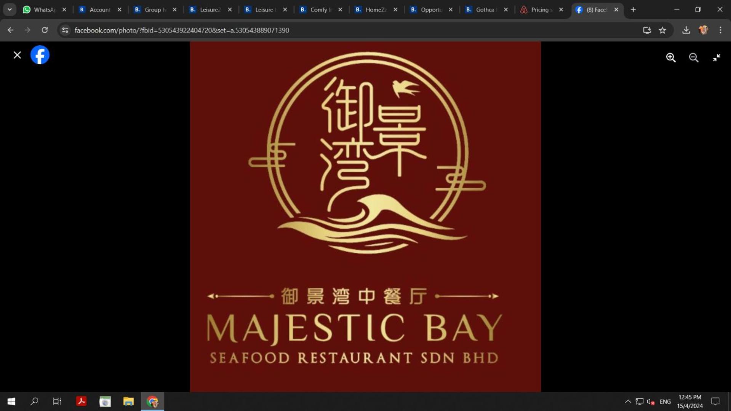Open Chrome three-dot menu
731x411 pixels.
(x=720, y=30)
